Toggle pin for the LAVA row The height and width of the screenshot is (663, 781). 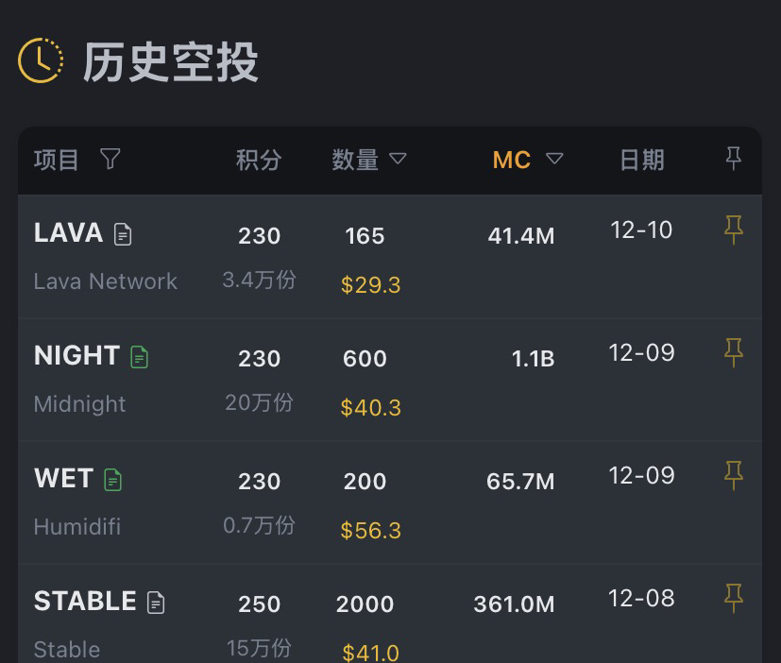(733, 229)
